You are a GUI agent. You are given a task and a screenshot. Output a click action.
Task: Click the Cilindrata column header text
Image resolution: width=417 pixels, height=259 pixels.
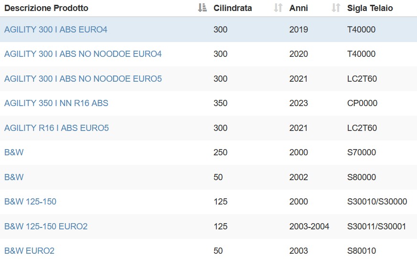233,8
